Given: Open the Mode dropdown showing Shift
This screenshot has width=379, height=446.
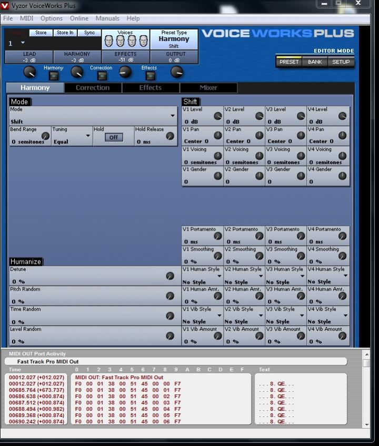Looking at the screenshot, I should (173, 115).
